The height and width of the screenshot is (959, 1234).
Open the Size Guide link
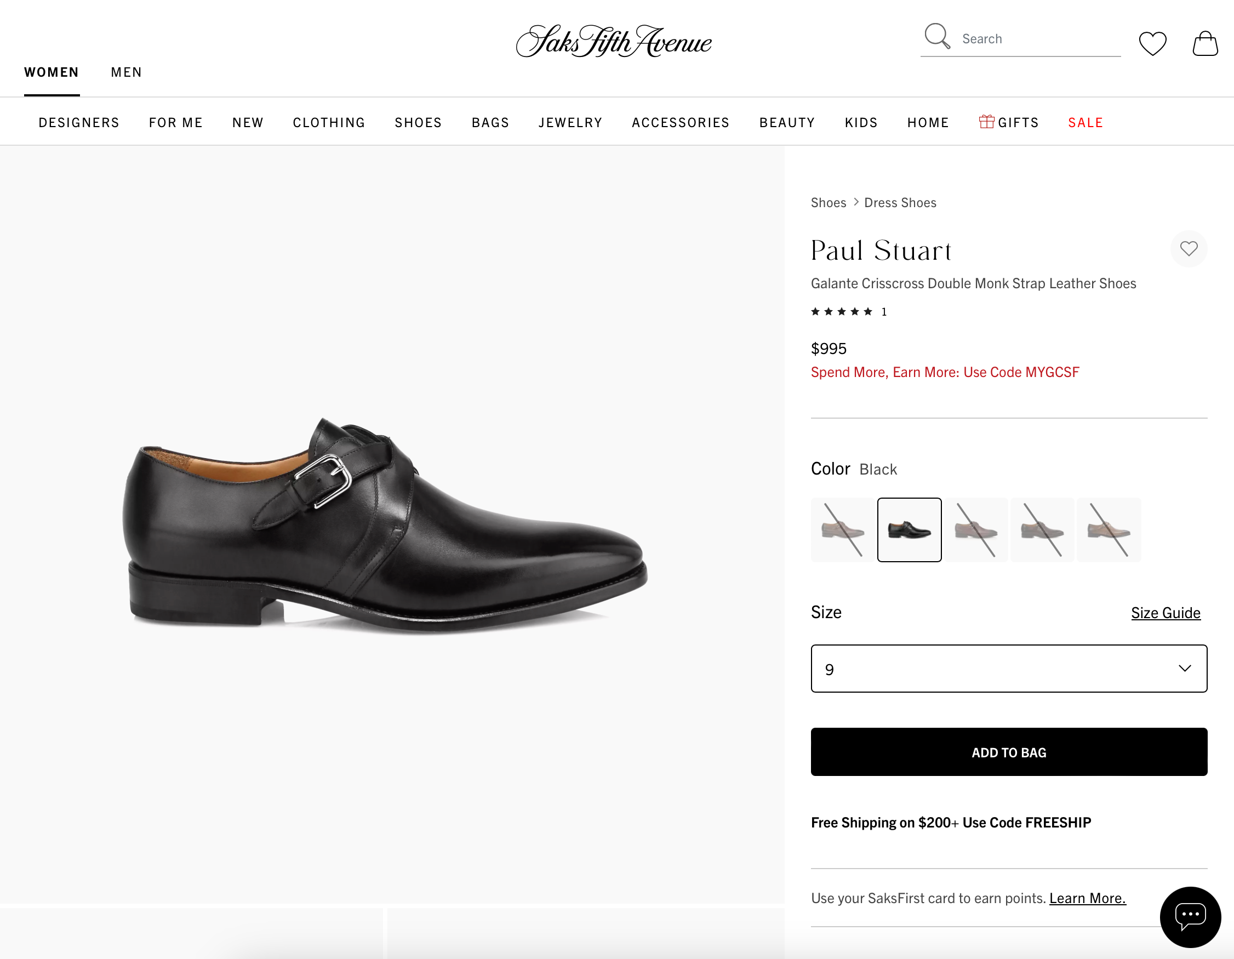[1166, 613]
